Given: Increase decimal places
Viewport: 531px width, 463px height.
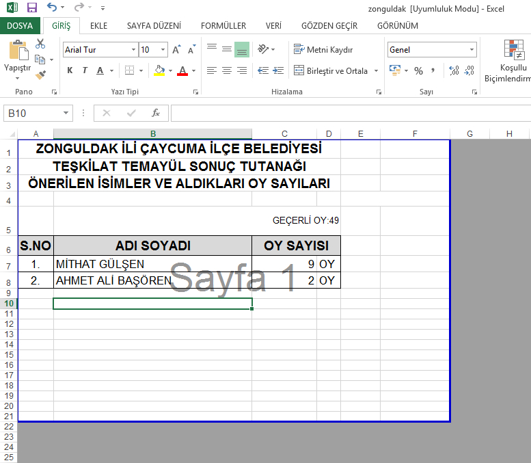Looking at the screenshot, I should (x=454, y=70).
